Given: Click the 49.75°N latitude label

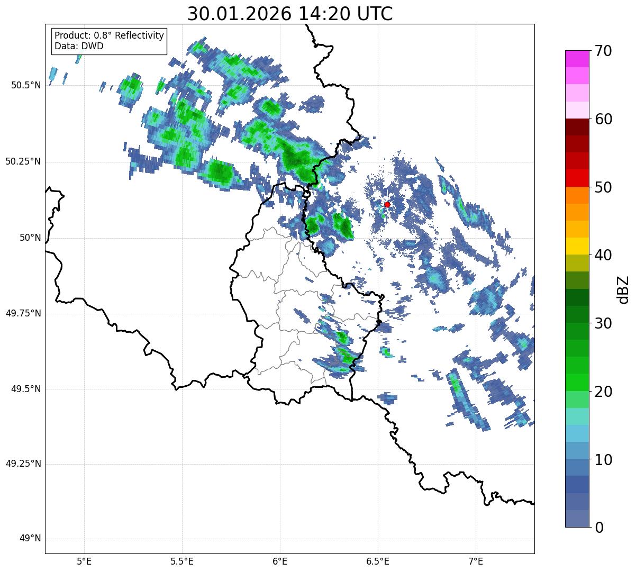Looking at the screenshot, I should 23,313.
